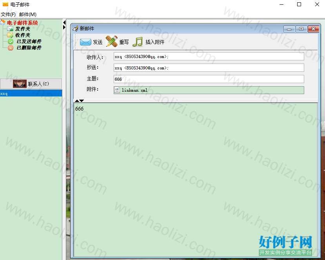Select the 电子邮件系统 root tree node
The width and height of the screenshot is (325, 260).
tap(22, 23)
